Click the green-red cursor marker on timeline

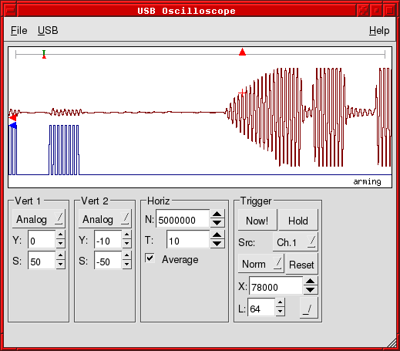(44, 54)
